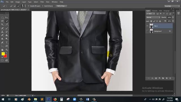Image resolution: width=181 pixels, height=102 pixels.
Task: Choose Subtract from Selection mode
Action: coord(18,6)
